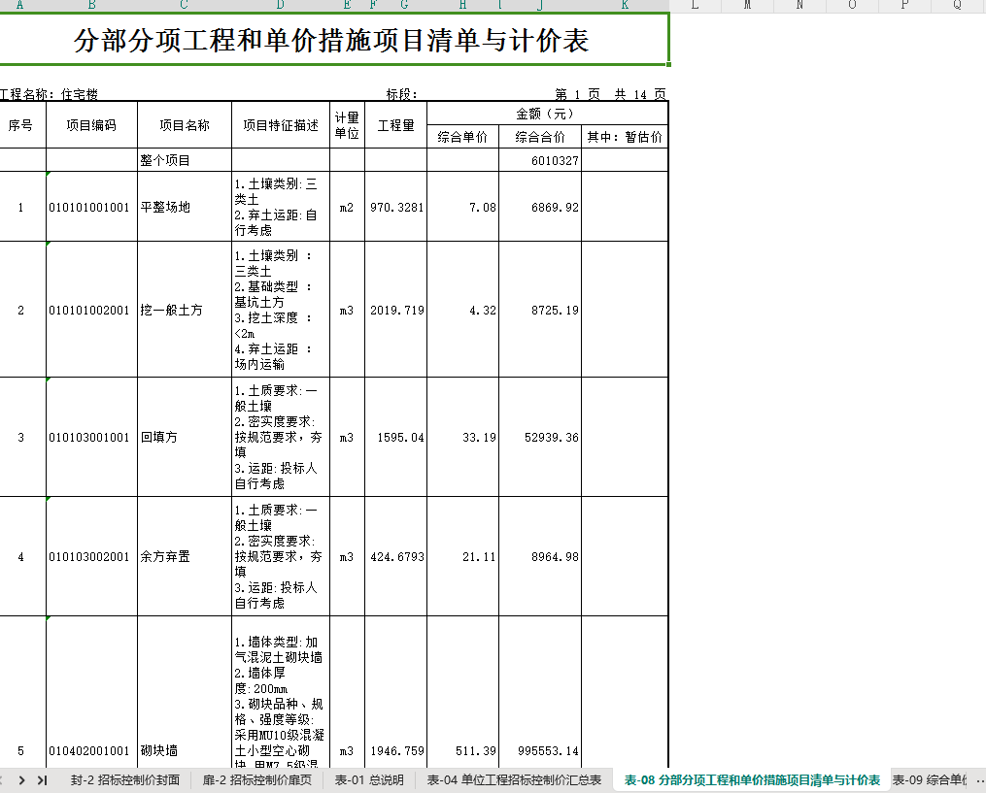Select the 综合合价 header cell

[540, 137]
